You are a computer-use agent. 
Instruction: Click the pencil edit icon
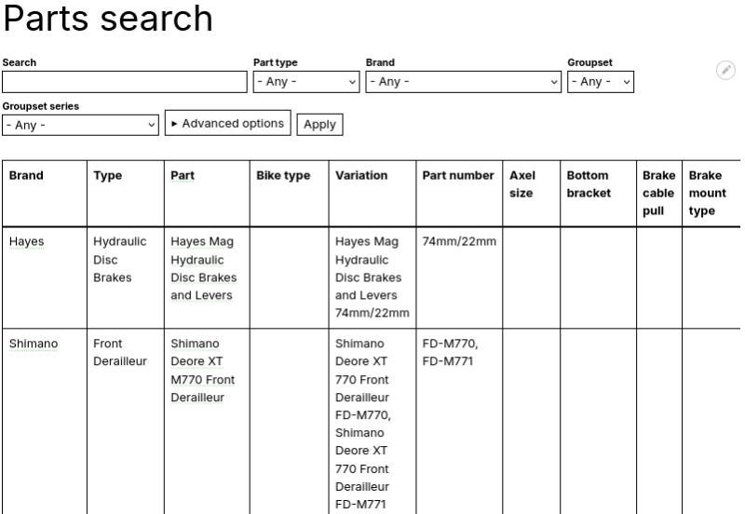pos(725,71)
